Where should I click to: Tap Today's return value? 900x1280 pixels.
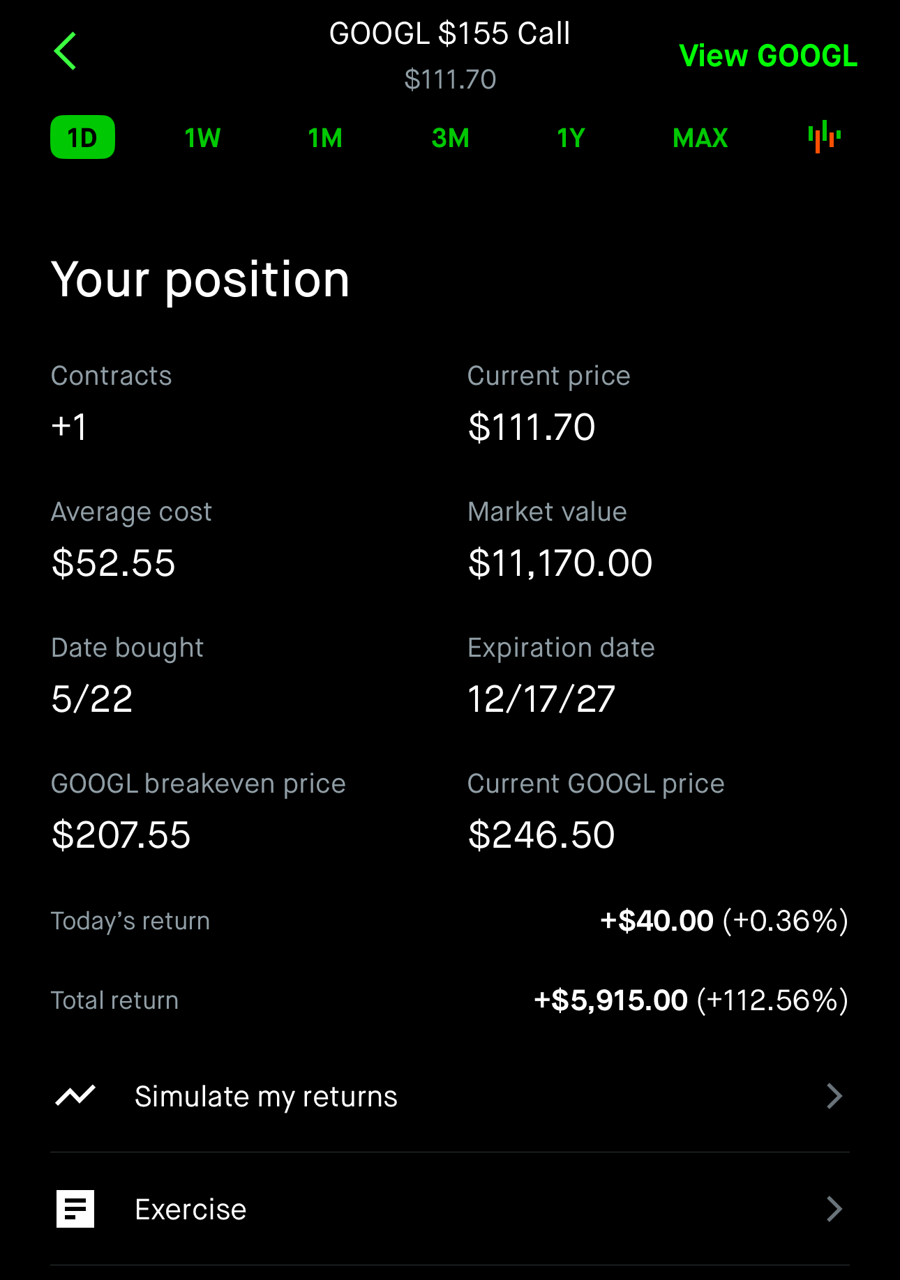click(x=724, y=921)
